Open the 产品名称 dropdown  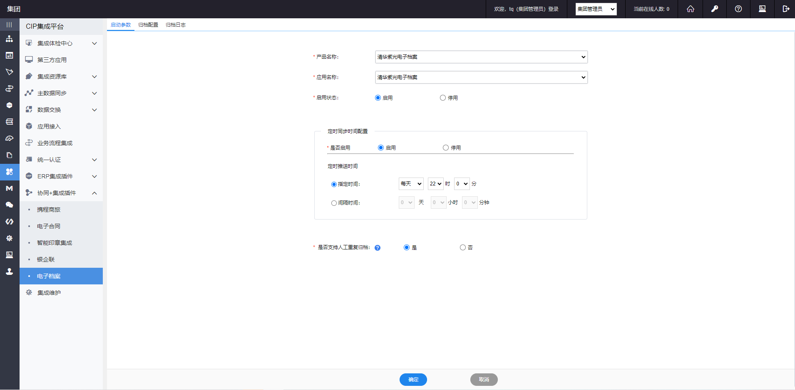(481, 57)
